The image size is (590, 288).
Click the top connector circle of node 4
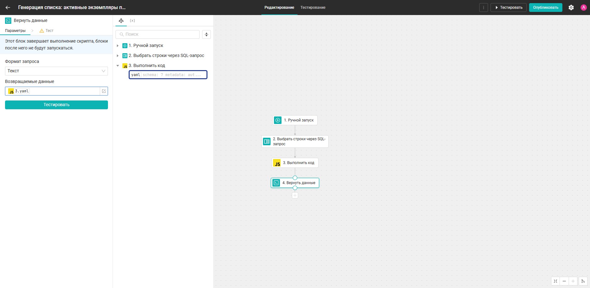pos(295,178)
